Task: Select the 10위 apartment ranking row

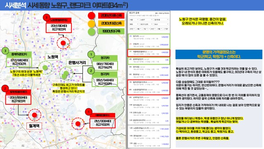Action: [149, 106]
